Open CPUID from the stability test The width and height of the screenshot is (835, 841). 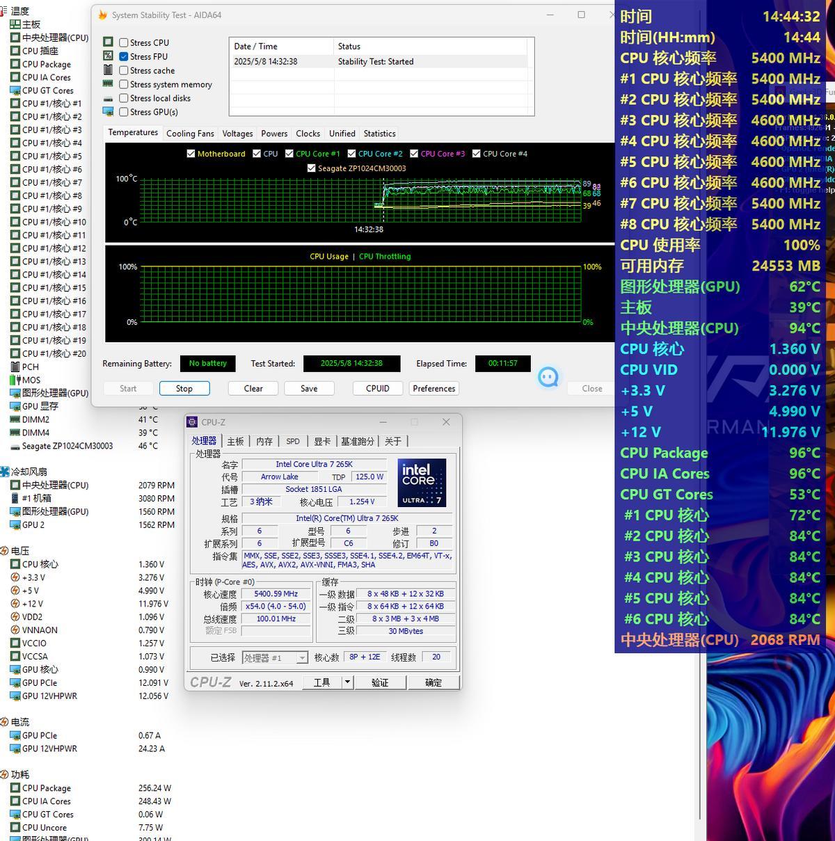[378, 388]
